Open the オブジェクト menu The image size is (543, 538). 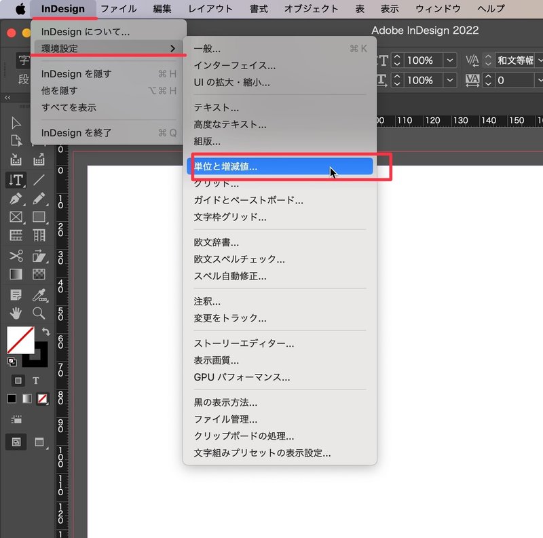tap(311, 9)
